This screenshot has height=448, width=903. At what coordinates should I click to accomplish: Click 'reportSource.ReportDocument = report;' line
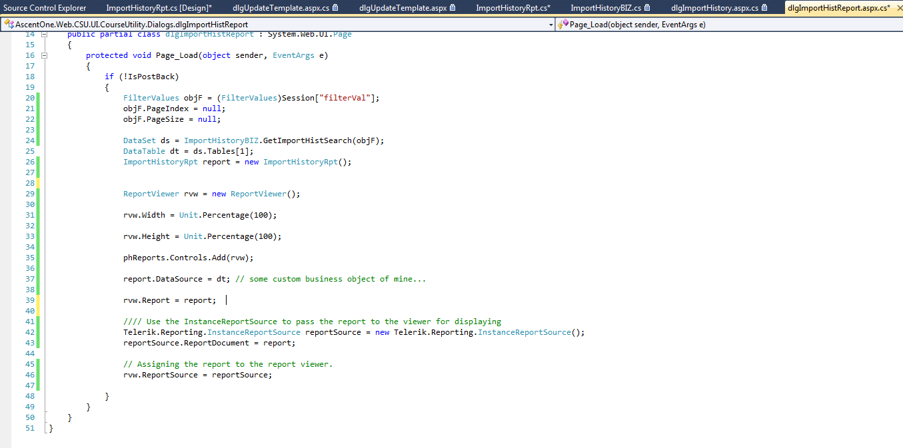[209, 343]
